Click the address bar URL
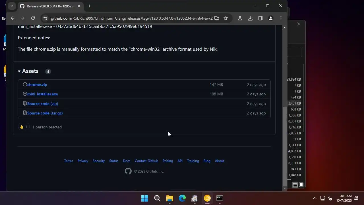Screen dimensions: 364x205 coord(132,18)
